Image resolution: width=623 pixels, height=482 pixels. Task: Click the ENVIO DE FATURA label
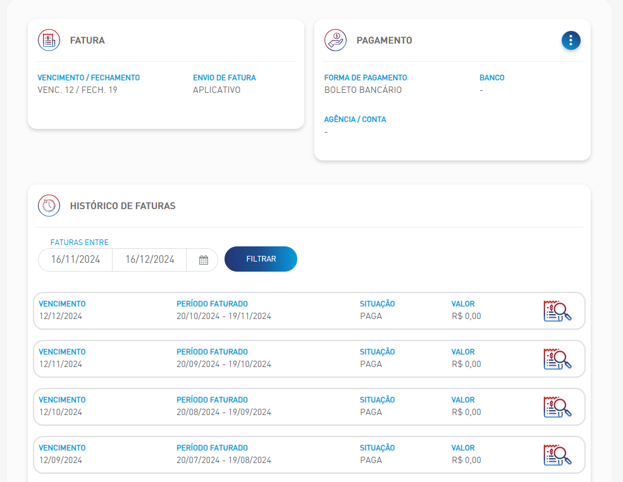225,78
